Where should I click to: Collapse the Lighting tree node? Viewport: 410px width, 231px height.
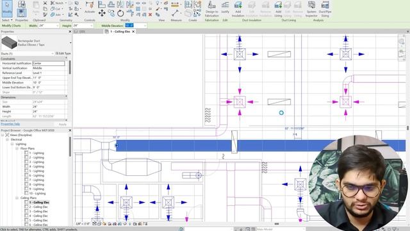click(12, 144)
